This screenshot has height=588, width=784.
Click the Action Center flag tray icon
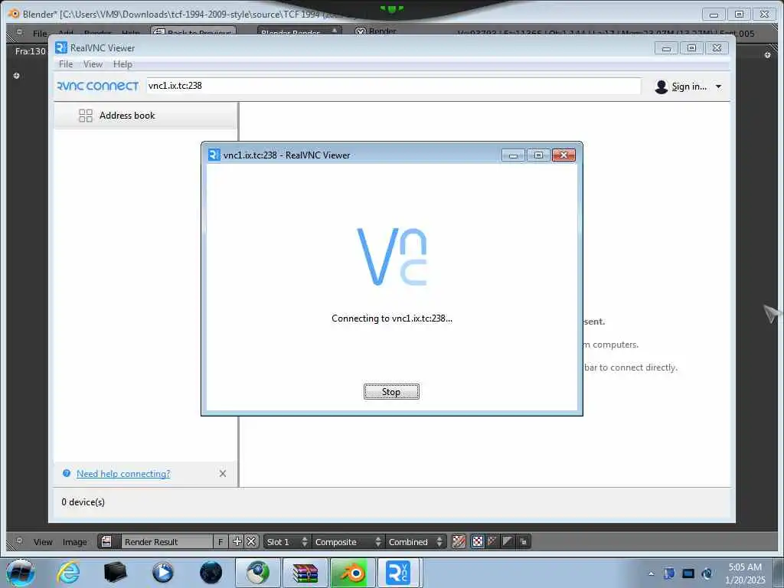(x=669, y=573)
